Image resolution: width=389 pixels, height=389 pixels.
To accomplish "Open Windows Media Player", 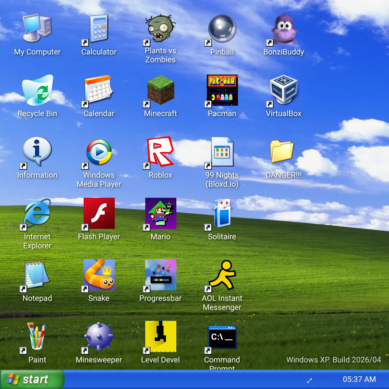I will click(x=99, y=151).
